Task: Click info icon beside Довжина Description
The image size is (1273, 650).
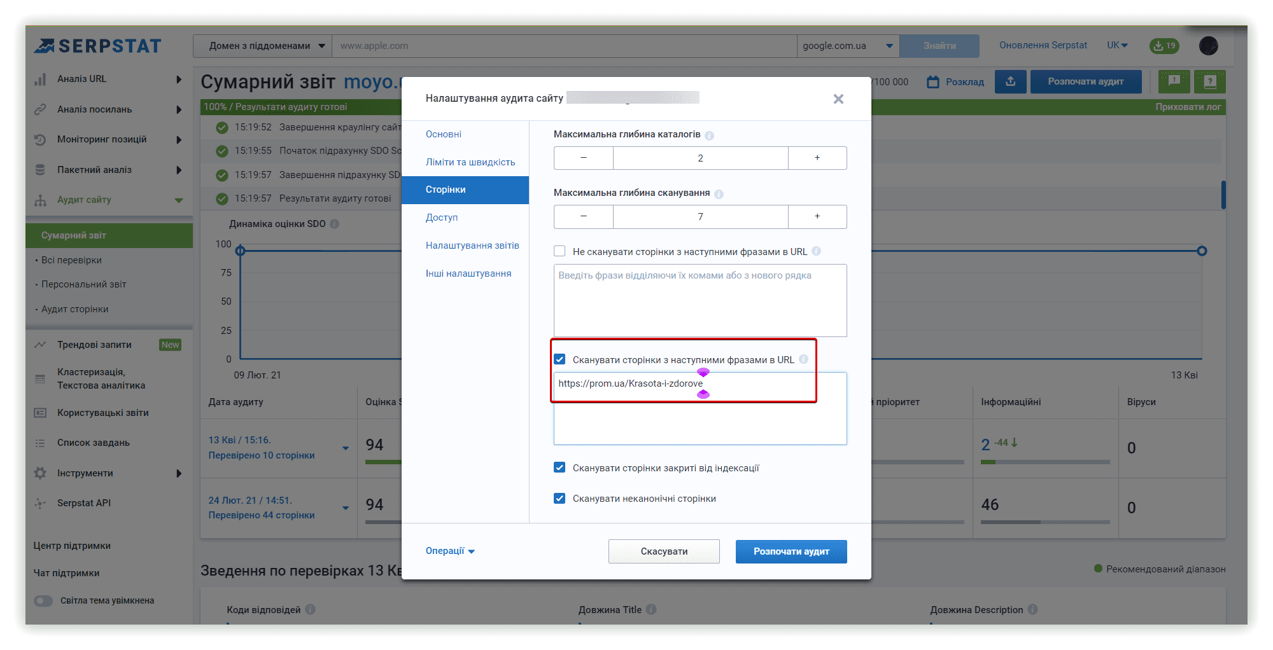Action: 1032,609
